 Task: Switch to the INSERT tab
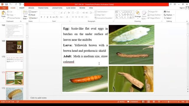(x=22, y=8)
